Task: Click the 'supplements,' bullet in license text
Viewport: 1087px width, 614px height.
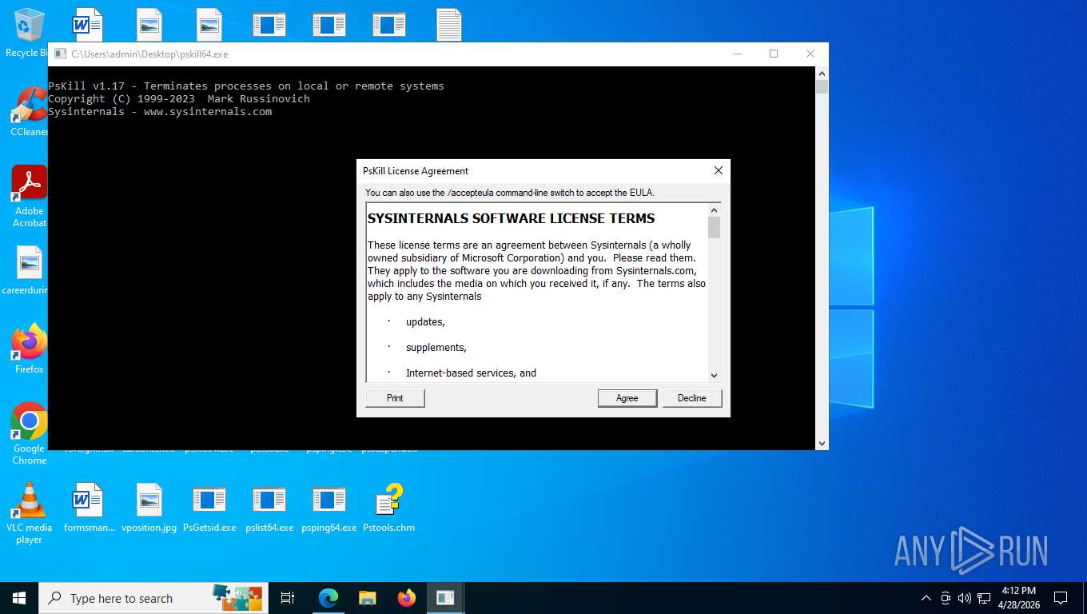Action: 436,348
